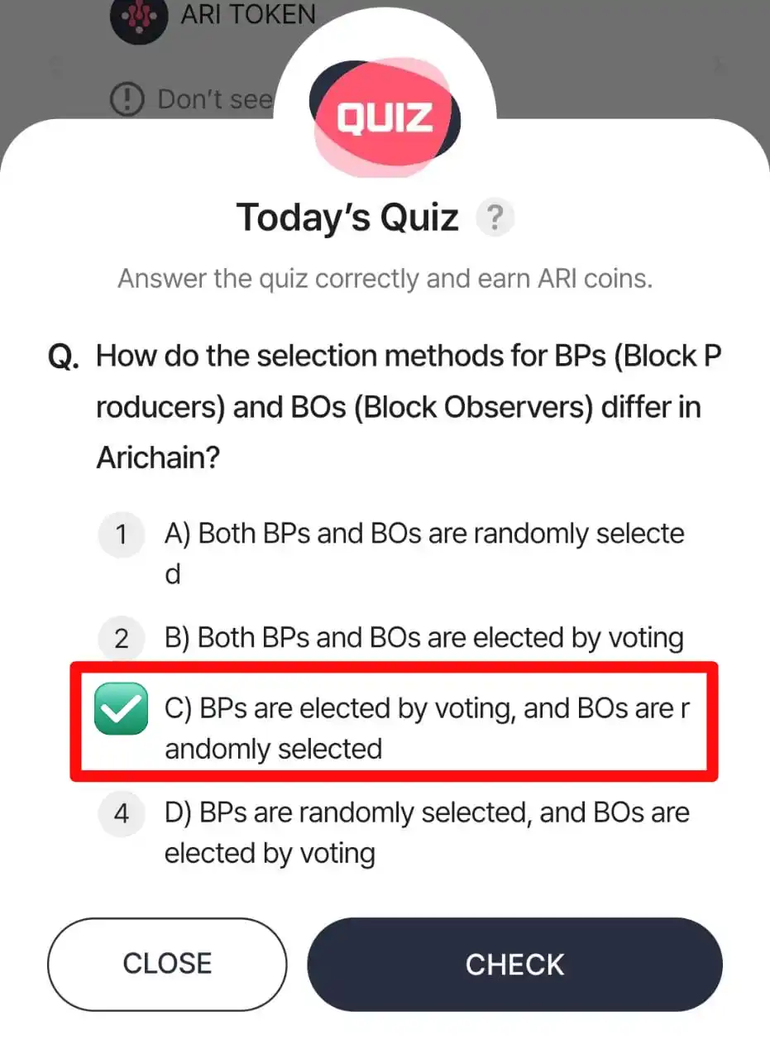
Task: Open the question mark help icon
Action: 495,218
